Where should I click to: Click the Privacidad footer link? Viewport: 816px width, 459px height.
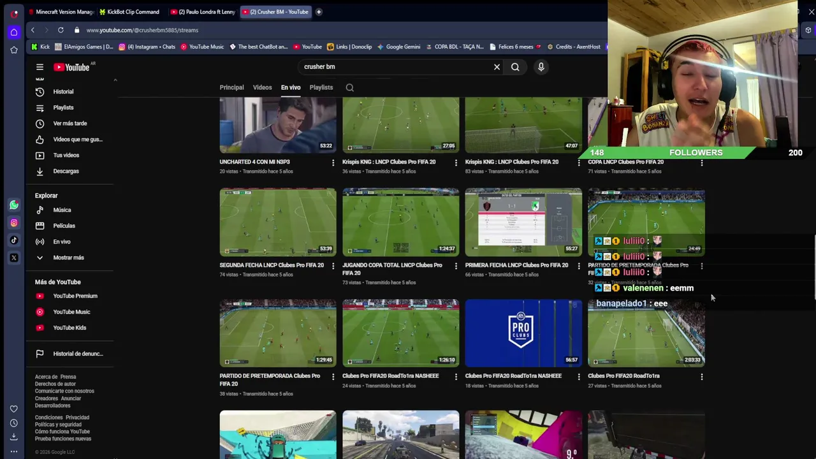pyautogui.click(x=77, y=418)
